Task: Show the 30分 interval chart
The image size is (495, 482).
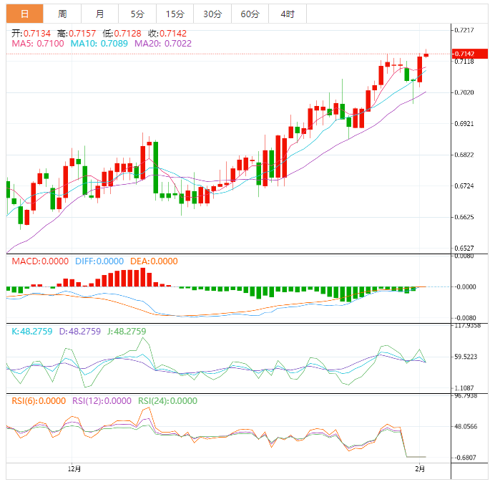Action: click(212, 14)
